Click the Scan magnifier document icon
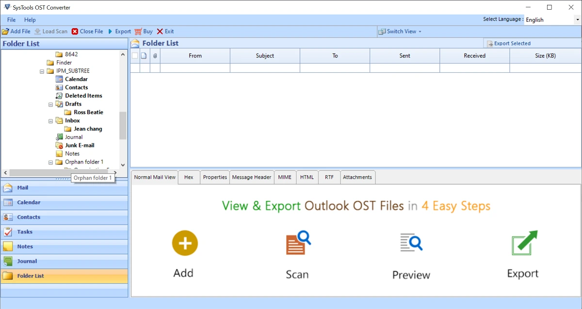Viewport: 582px width, 309px height. coord(298,244)
